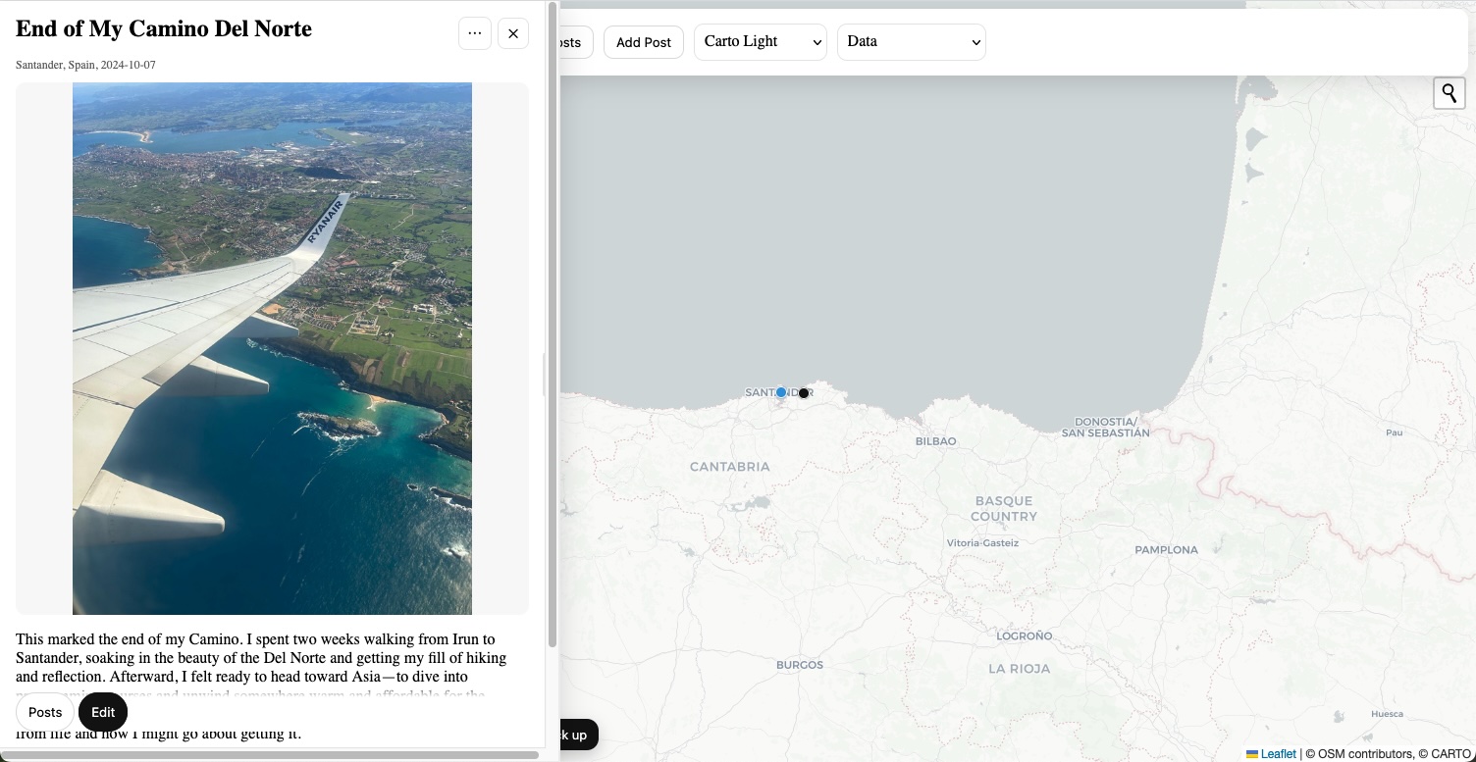Click the black button at map bottom-left
The height and width of the screenshot is (762, 1476).
coord(577,735)
